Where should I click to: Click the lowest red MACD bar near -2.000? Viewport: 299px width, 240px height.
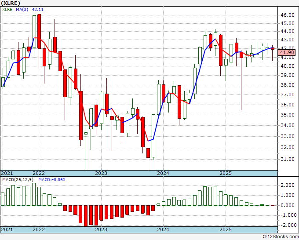coord(86,216)
